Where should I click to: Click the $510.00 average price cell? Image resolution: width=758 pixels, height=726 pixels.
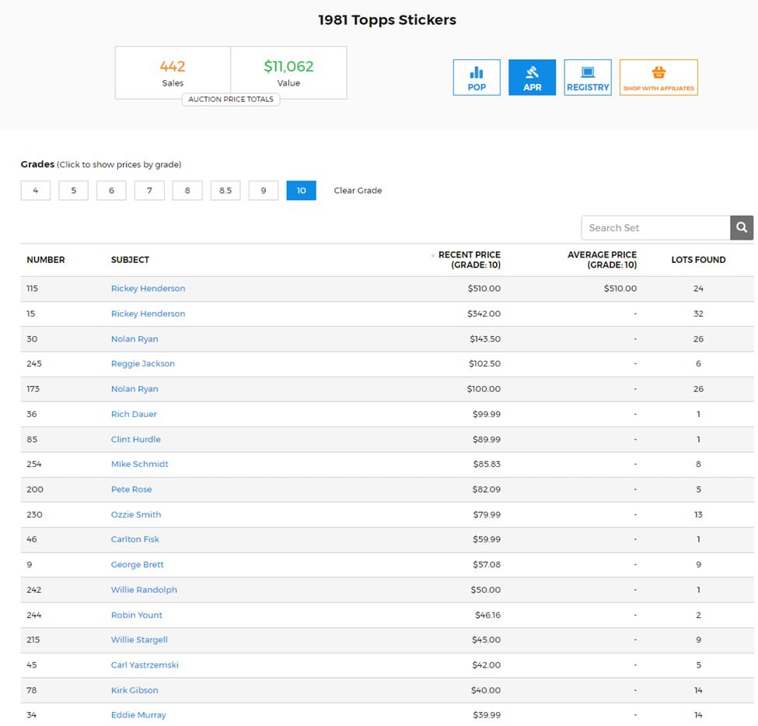[620, 289]
